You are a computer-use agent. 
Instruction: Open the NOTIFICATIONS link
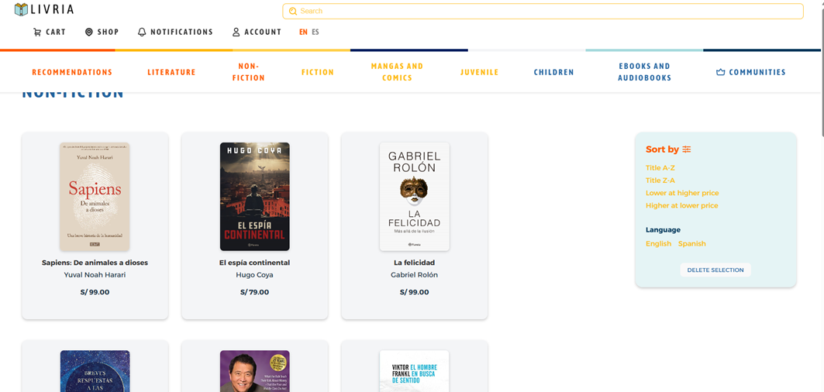pyautogui.click(x=175, y=32)
